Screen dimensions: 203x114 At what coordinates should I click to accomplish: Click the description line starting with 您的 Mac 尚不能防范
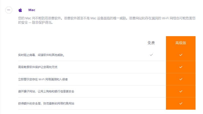[105, 18]
